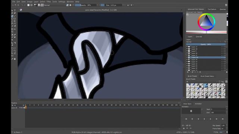Open brush blending mode Normal dropdown

pos(55,5)
